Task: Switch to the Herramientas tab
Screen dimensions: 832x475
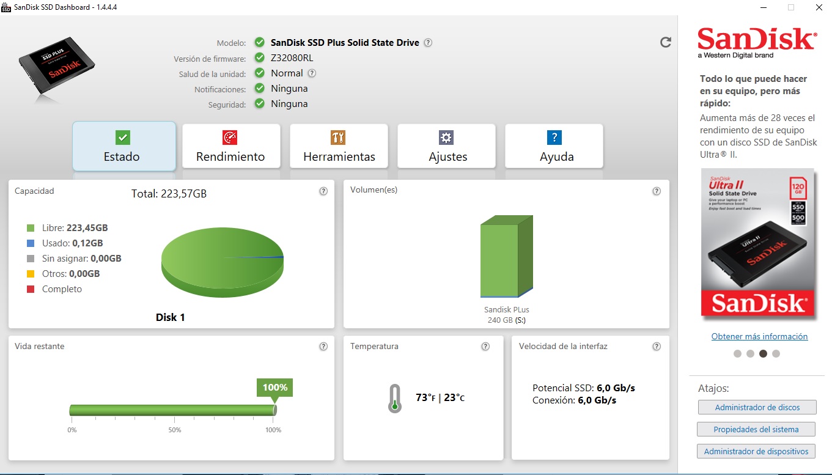Action: 339,146
